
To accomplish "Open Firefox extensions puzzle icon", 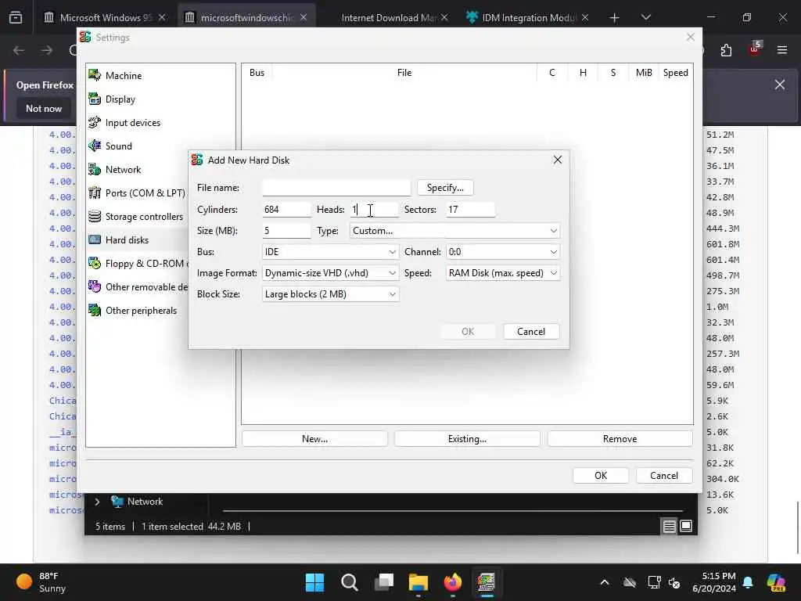I will [x=726, y=50].
